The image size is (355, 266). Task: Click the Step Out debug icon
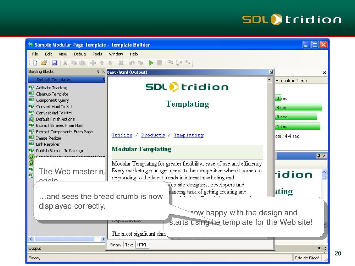coord(188,63)
